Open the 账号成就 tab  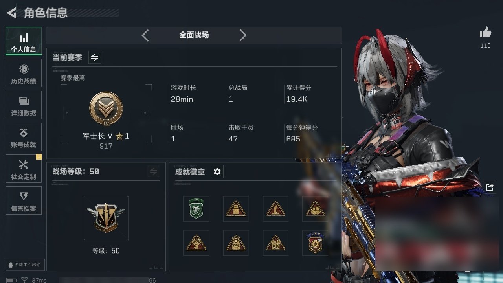[x=24, y=137]
